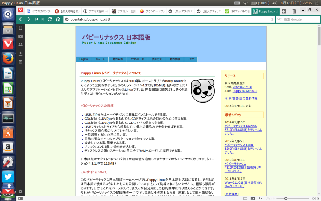Click the Rewind navigation button

coord(37,19)
